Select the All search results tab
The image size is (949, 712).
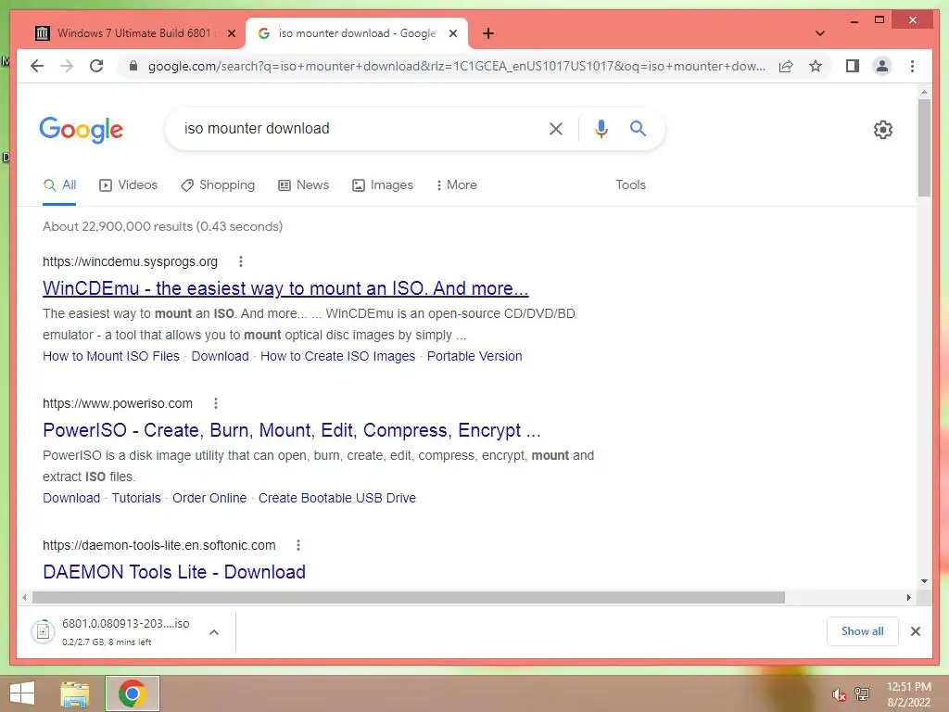click(59, 184)
